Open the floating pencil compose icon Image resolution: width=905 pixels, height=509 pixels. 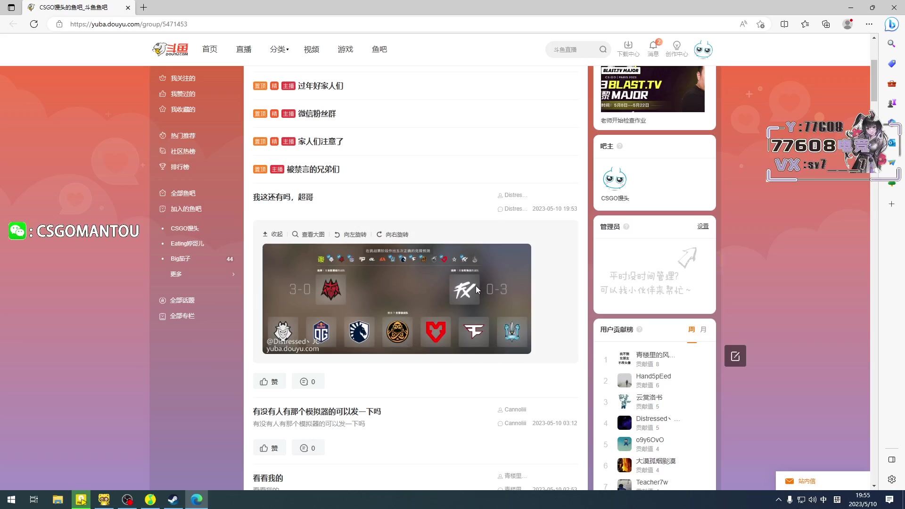tap(735, 356)
